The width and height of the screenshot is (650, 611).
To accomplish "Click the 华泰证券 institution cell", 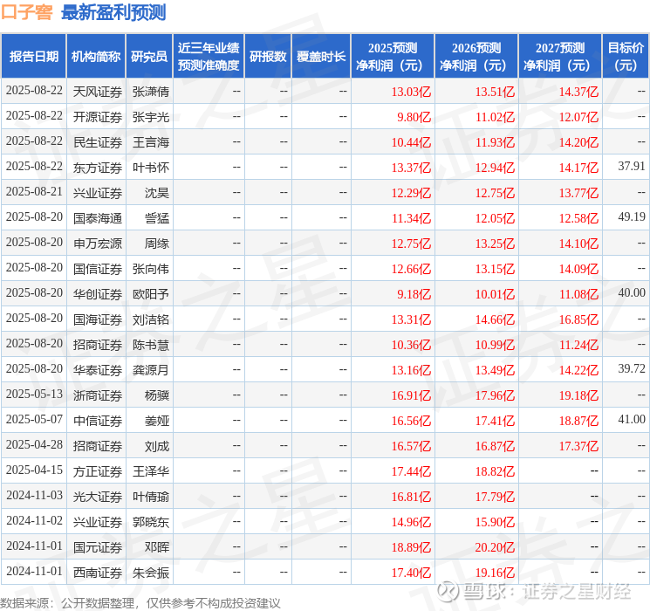I will click(x=98, y=370).
